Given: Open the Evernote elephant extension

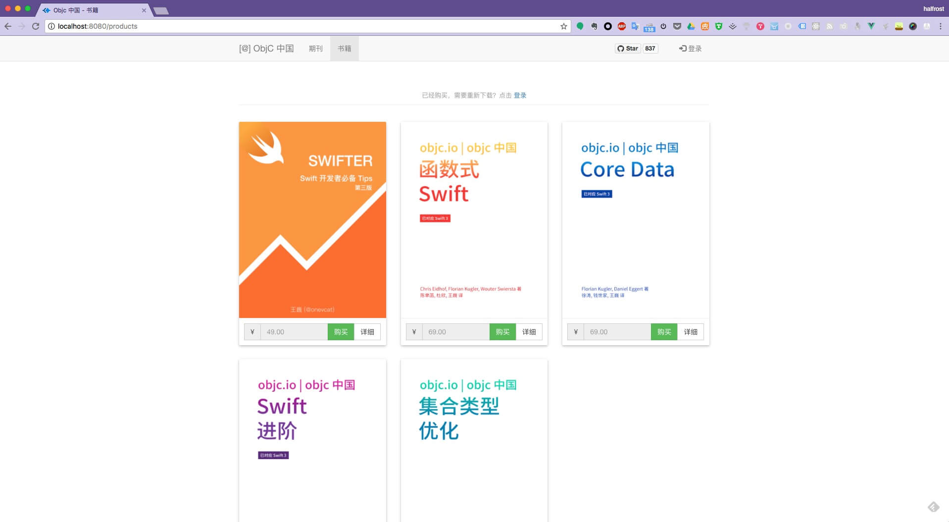Looking at the screenshot, I should (594, 26).
